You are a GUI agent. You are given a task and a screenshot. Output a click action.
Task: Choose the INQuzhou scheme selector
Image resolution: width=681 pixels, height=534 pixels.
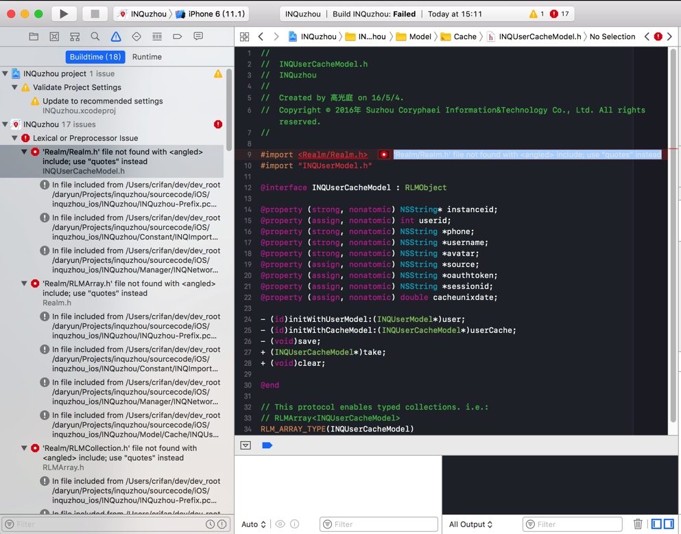point(143,14)
